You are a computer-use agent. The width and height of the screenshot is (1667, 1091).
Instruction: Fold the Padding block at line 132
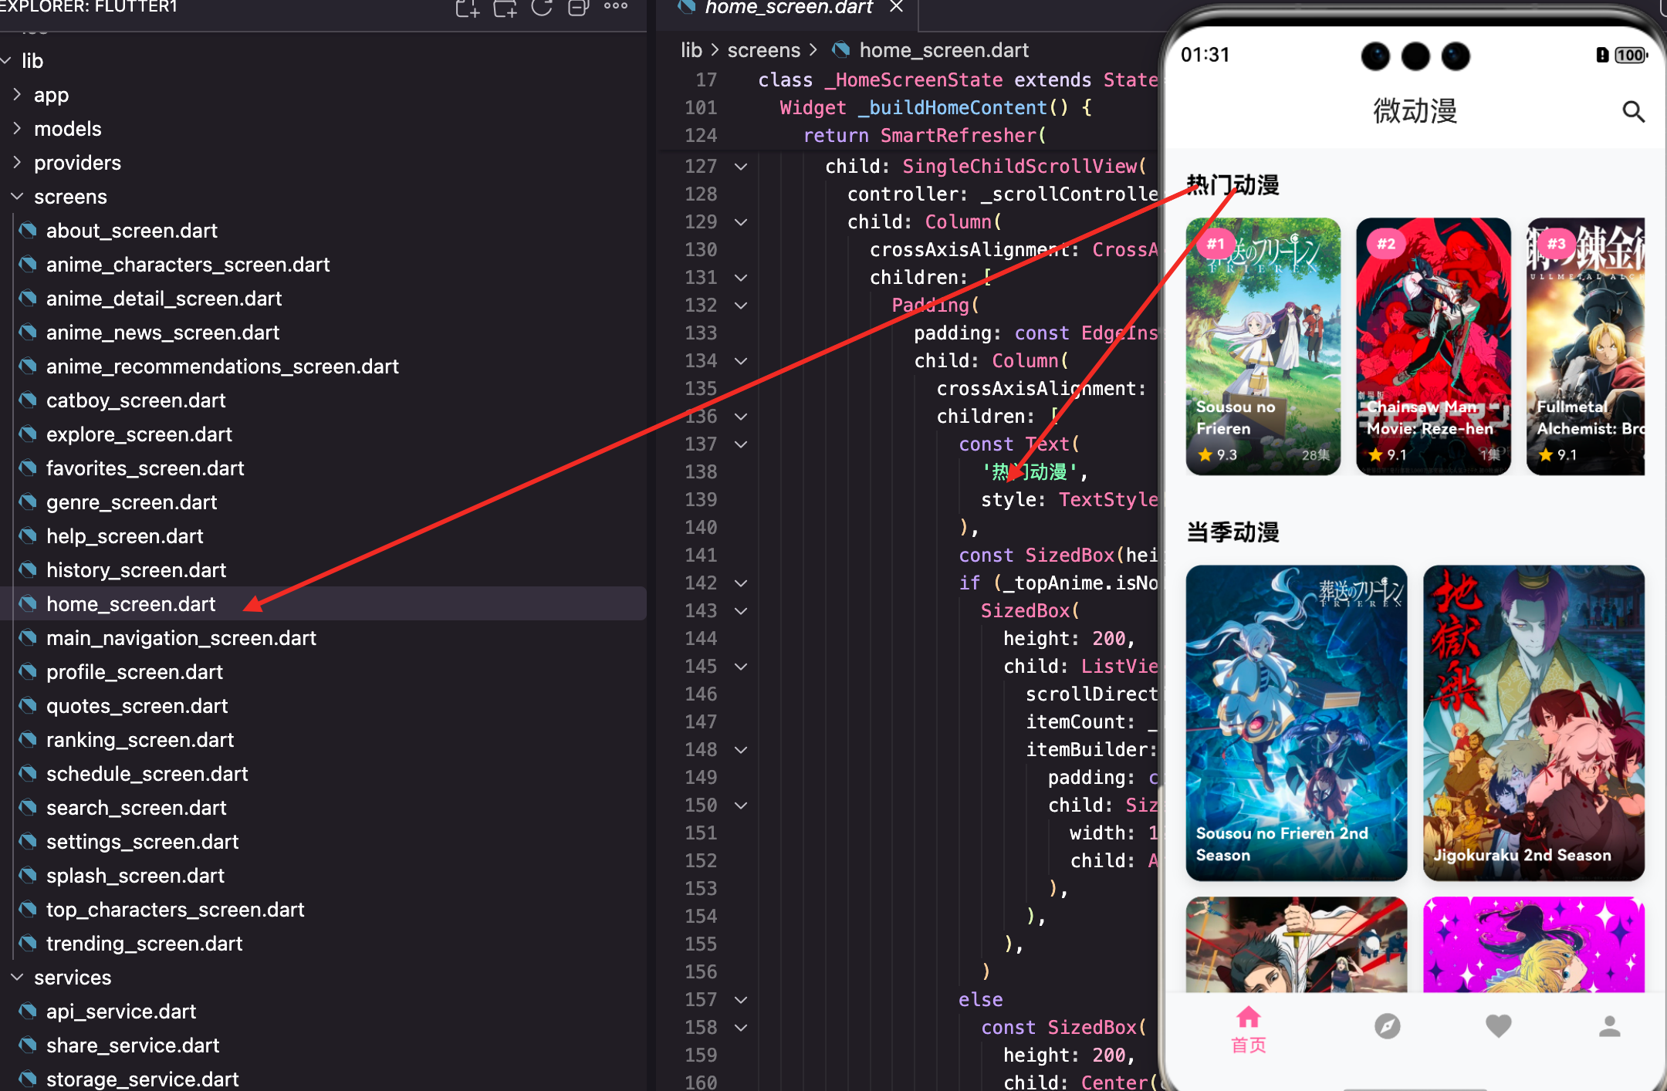pos(741,306)
